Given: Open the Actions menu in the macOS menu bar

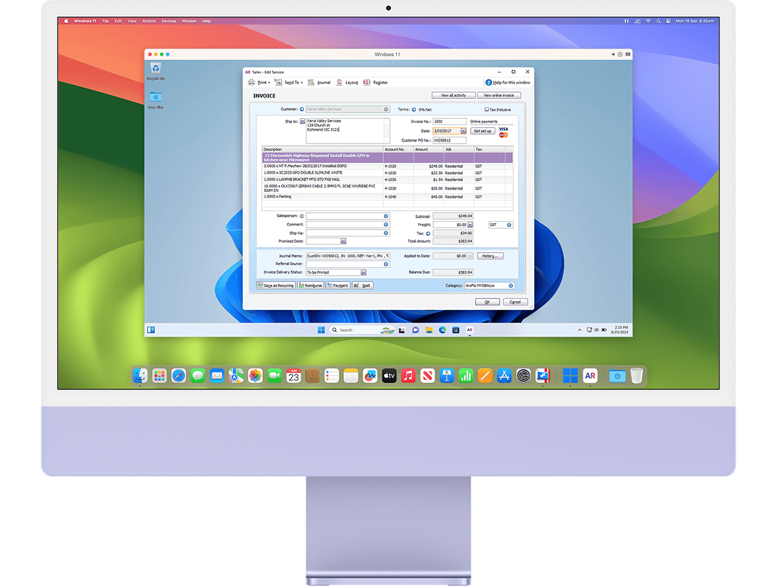Looking at the screenshot, I should tap(149, 21).
